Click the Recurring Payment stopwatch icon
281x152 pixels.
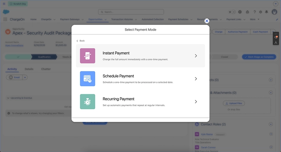(88, 102)
